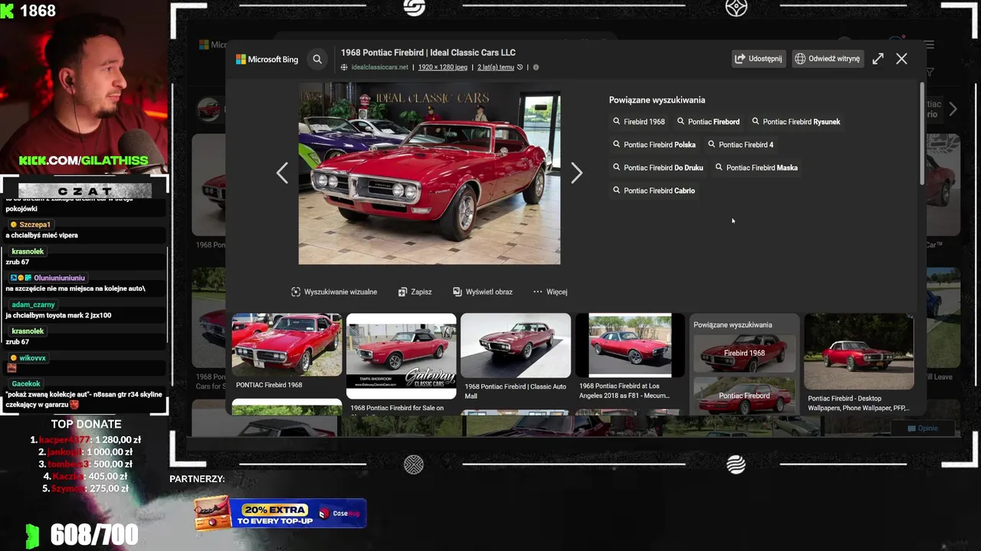The height and width of the screenshot is (551, 981).
Task: Open Bing search magnifier in viewer header
Action: point(317,59)
